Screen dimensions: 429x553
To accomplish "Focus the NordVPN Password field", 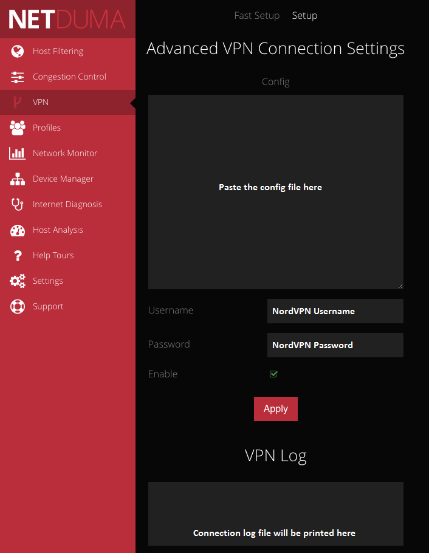I will click(335, 345).
